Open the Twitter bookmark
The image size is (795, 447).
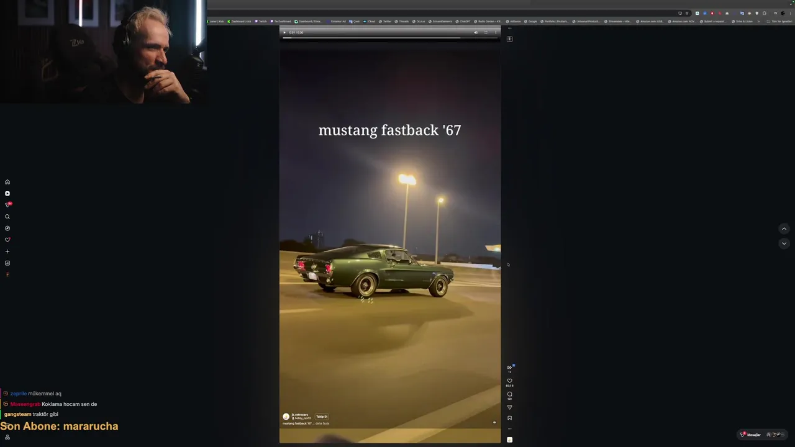click(385, 21)
